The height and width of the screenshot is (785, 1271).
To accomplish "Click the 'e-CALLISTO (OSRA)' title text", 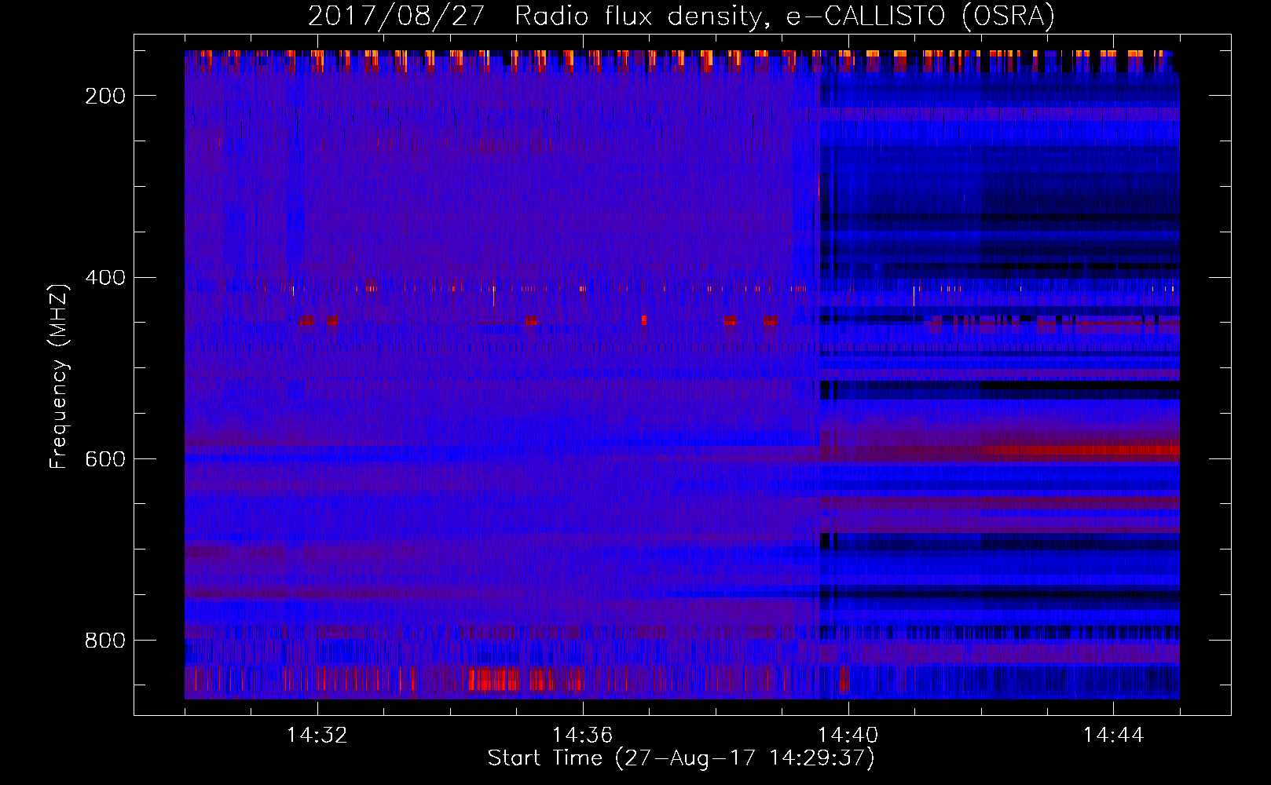I will [921, 16].
